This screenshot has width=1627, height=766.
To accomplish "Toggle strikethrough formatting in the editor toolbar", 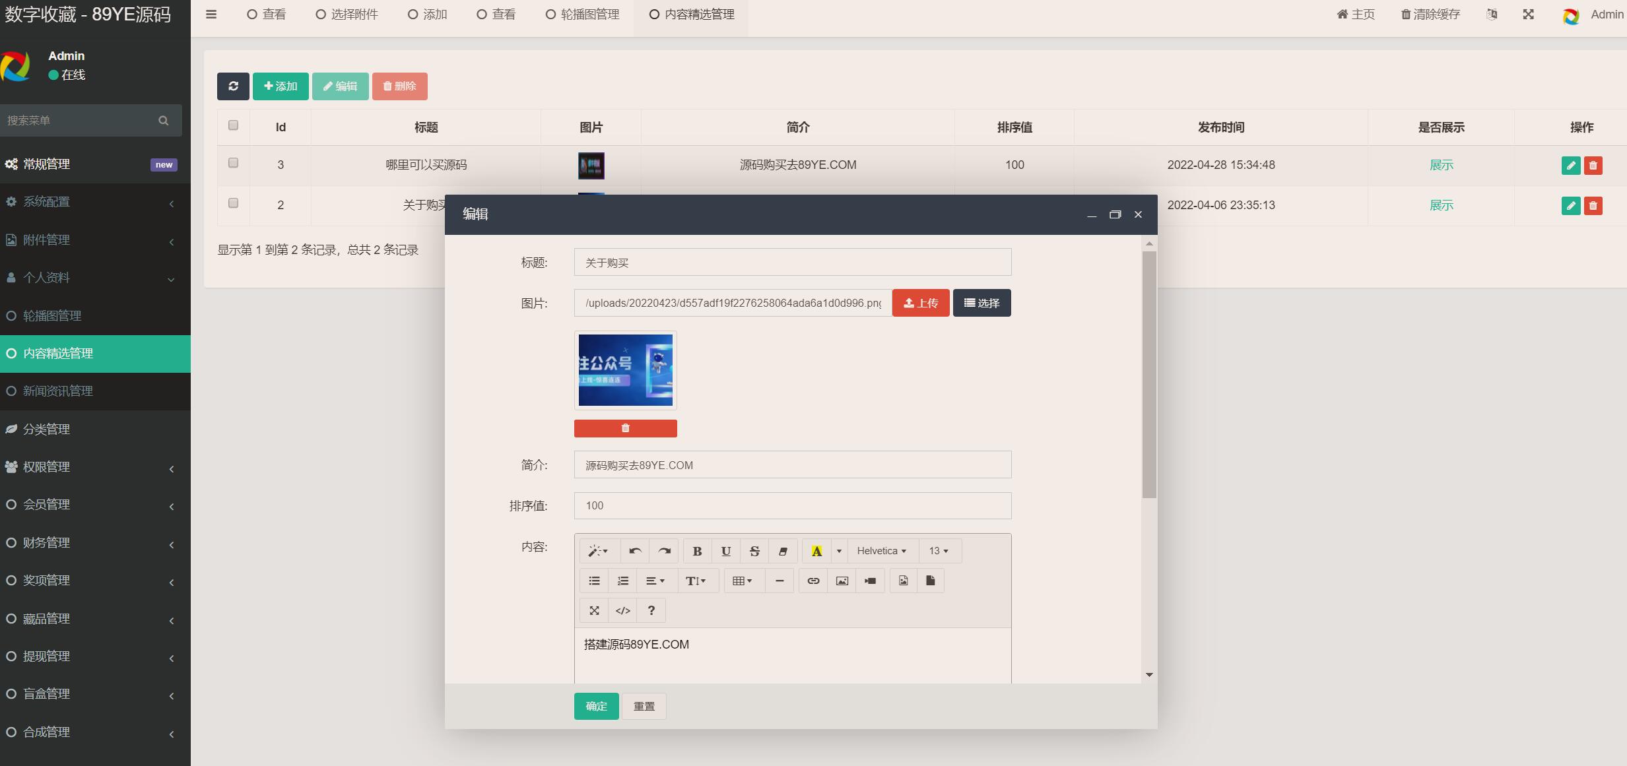I will [754, 551].
